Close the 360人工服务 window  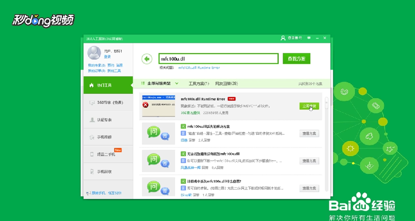pyautogui.click(x=325, y=38)
